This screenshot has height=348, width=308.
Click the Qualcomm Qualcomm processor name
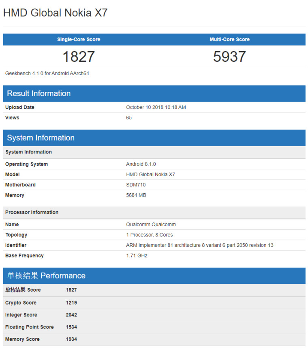(151, 225)
